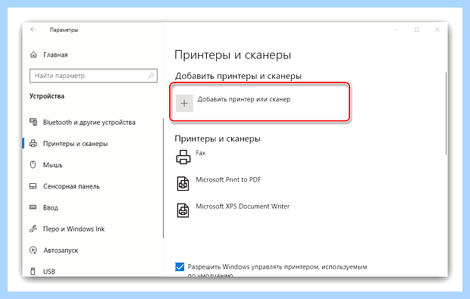Open the Автозапуск settings section
Screen dimensions: 470x299
(61, 251)
